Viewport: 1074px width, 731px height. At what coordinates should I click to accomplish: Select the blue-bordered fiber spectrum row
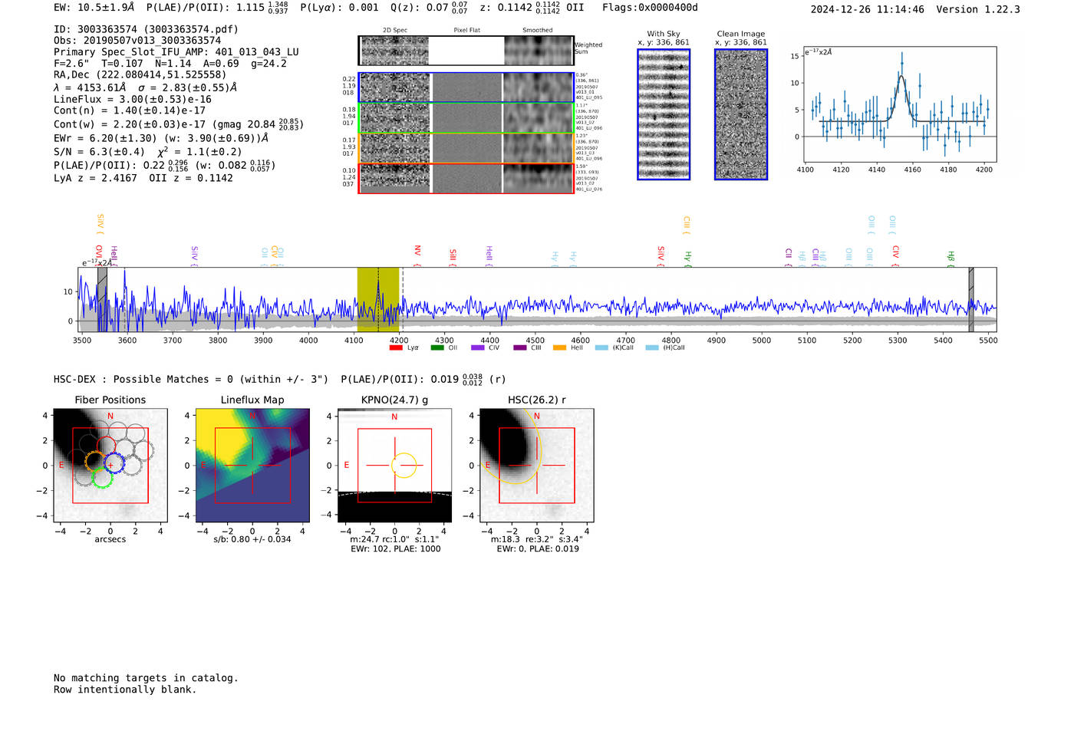(466, 87)
